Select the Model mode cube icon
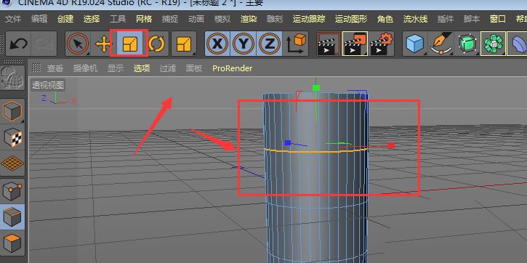The image size is (527, 263). click(12, 111)
